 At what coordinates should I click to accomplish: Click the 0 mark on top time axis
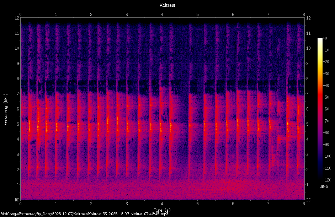pos(21,15)
